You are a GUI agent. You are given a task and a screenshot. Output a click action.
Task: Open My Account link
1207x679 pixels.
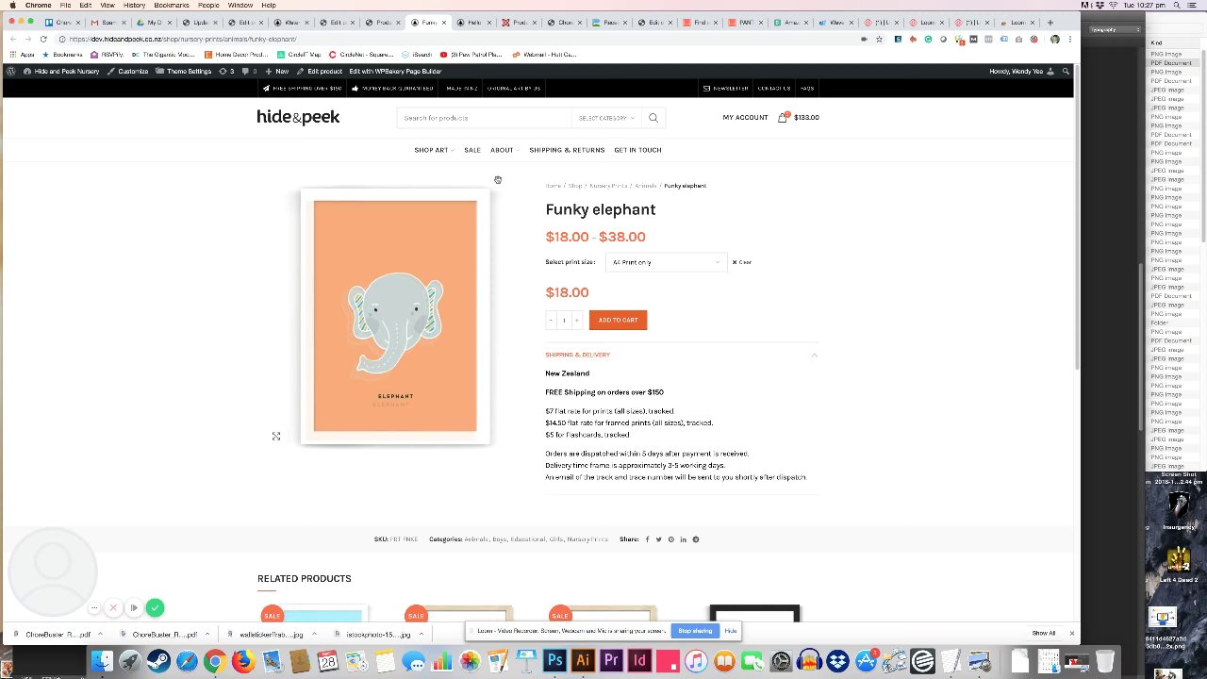click(x=745, y=118)
